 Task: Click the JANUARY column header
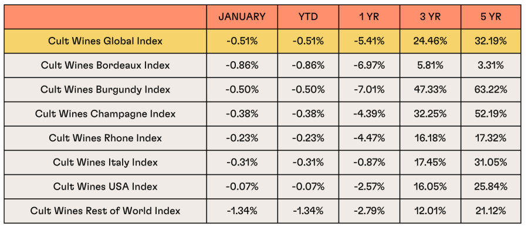pyautogui.click(x=242, y=17)
